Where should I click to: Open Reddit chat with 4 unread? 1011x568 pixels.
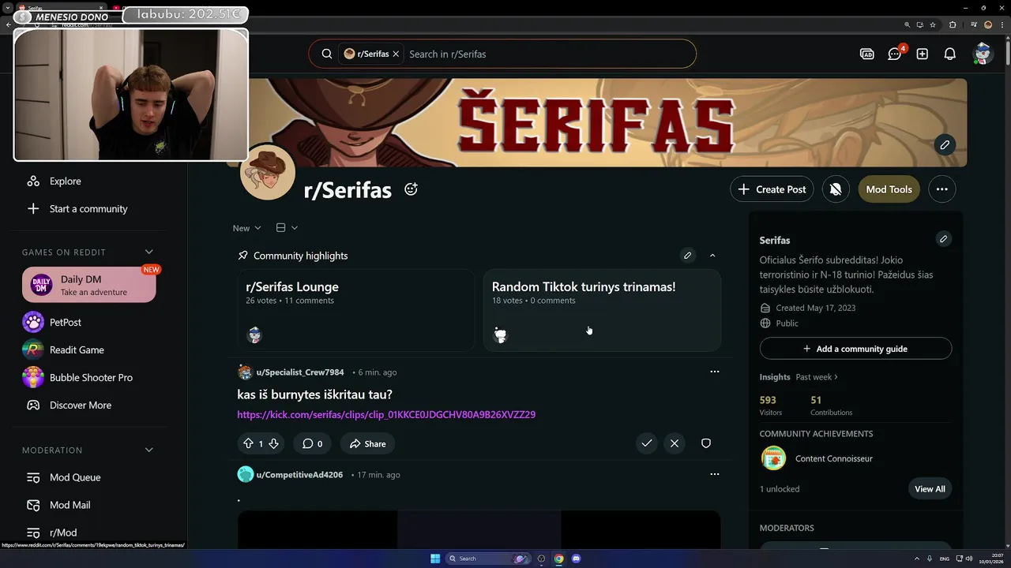895,54
